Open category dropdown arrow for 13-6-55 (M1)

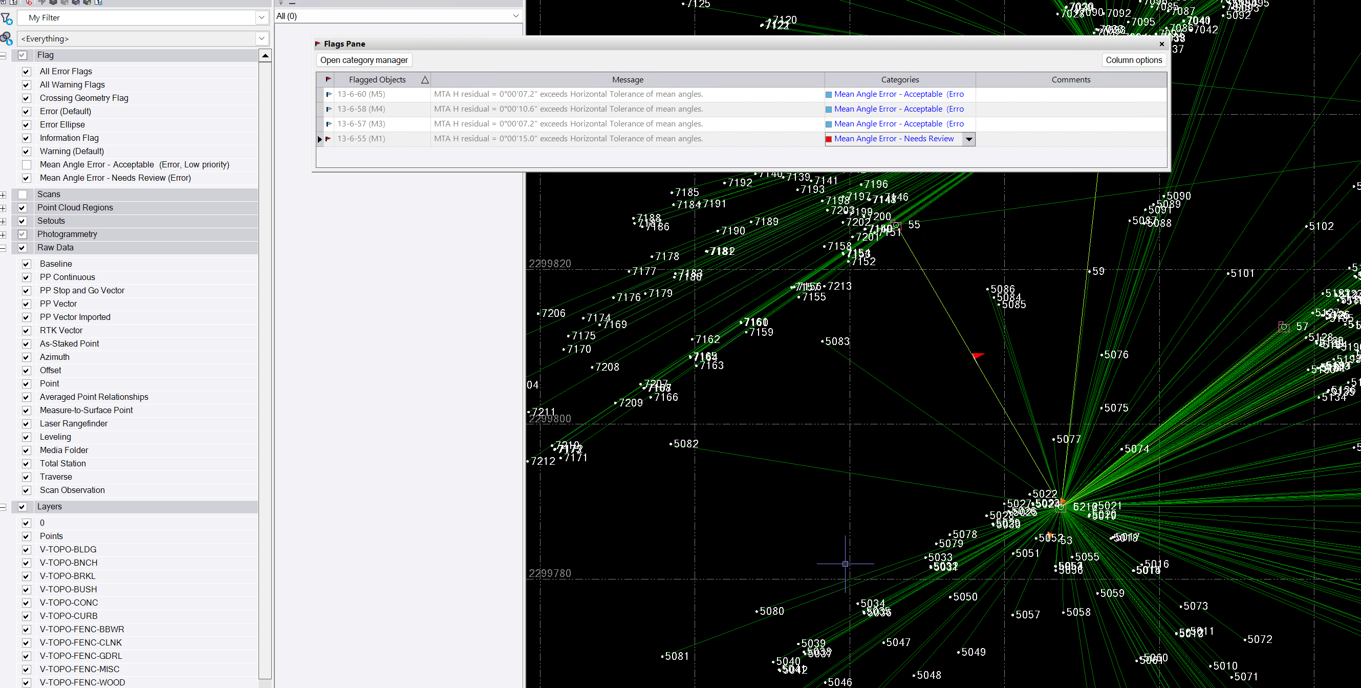tap(969, 139)
